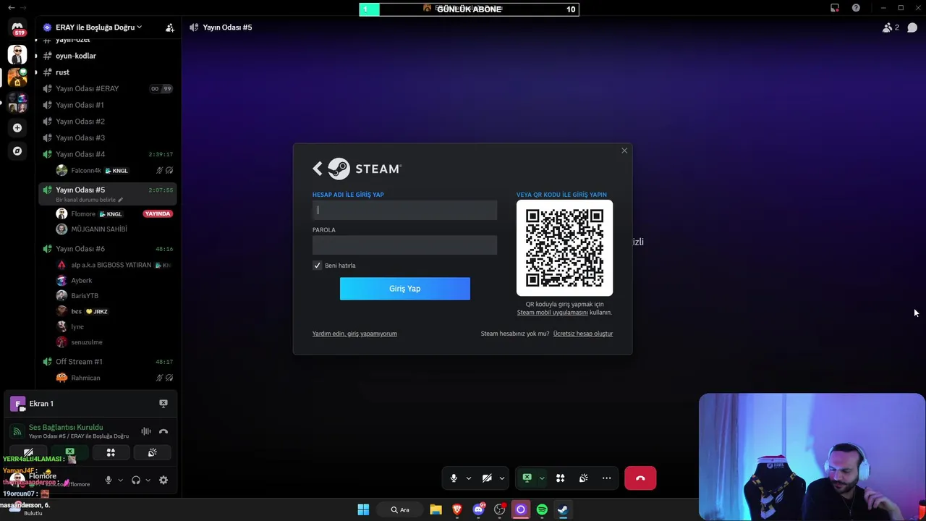The width and height of the screenshot is (926, 521).
Task: Select user Ayberk in Yayın Odası #6
Action: coord(81,281)
